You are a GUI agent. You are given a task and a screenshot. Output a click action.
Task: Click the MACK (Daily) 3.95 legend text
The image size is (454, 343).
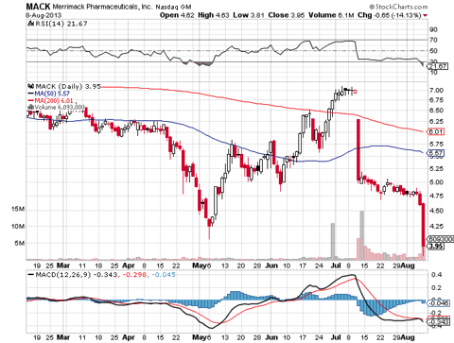68,86
